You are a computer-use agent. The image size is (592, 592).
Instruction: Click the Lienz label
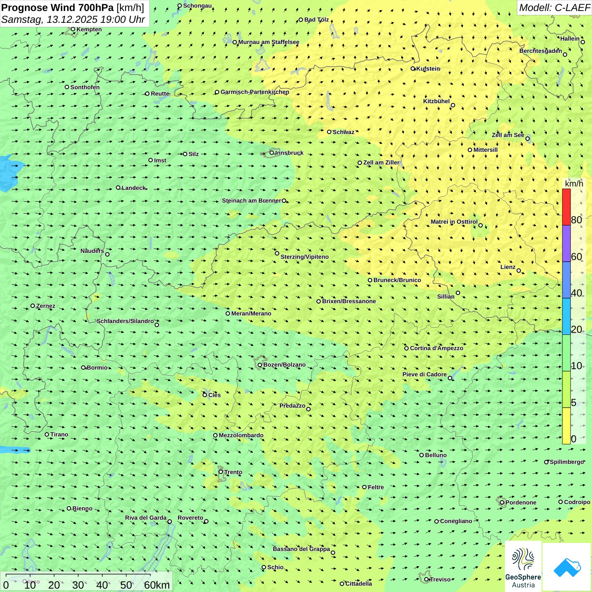508,267
